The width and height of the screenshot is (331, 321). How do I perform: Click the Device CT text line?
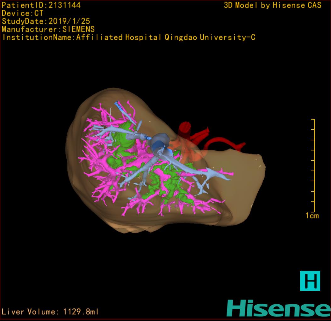(23, 13)
